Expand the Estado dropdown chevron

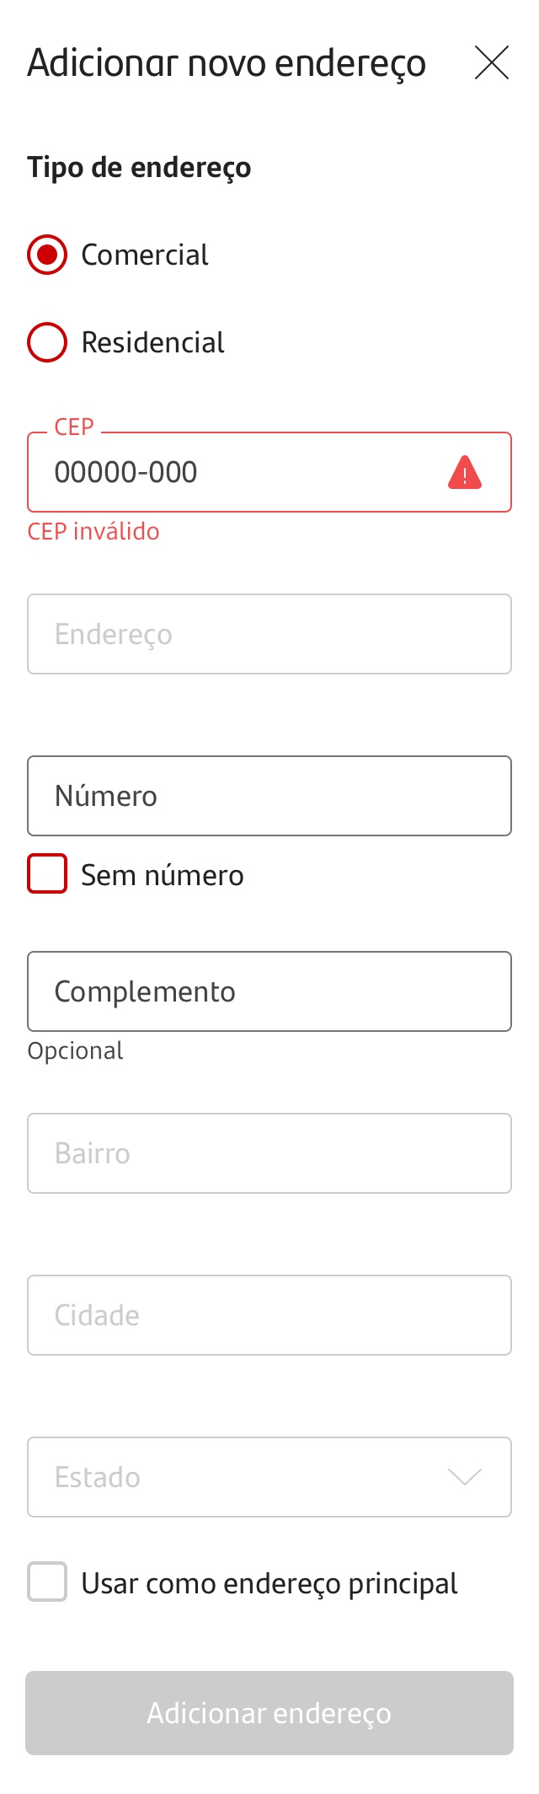465,1477
